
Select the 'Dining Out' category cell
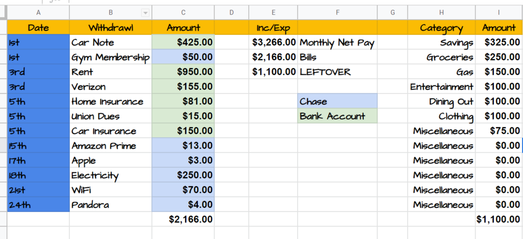tap(442, 101)
